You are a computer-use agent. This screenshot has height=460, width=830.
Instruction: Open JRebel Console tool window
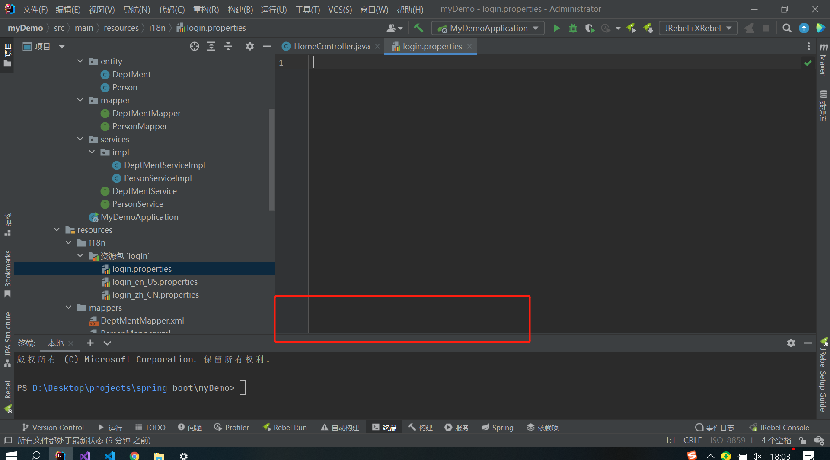pos(779,428)
